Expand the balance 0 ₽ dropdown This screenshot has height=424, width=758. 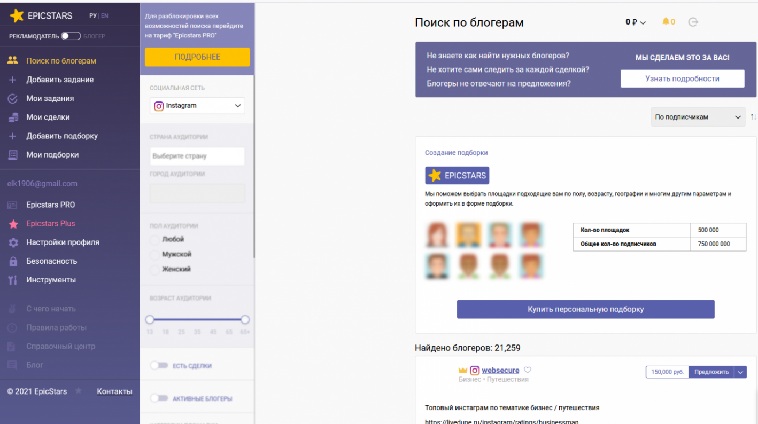click(636, 22)
